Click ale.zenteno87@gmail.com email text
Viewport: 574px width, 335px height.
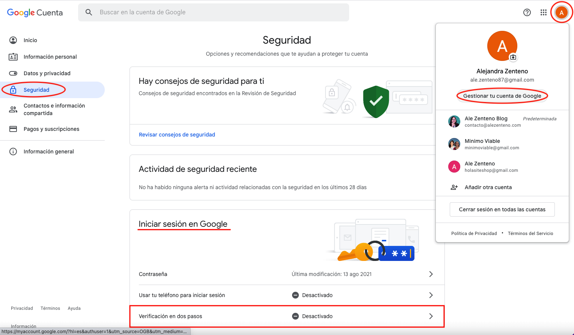tap(502, 80)
